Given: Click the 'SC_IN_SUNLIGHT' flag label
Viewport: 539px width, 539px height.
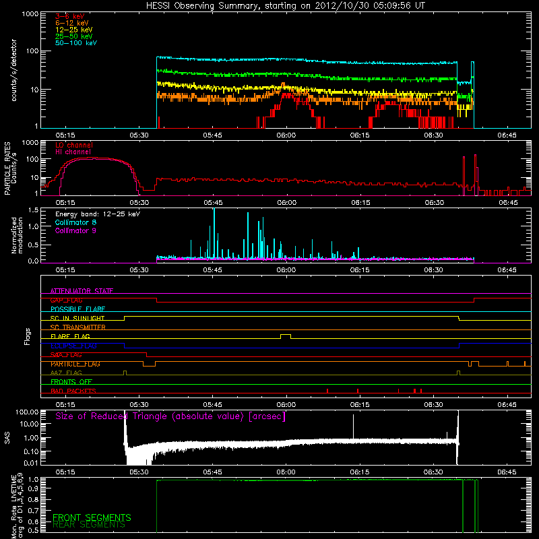Looking at the screenshot, I should 77,318.
